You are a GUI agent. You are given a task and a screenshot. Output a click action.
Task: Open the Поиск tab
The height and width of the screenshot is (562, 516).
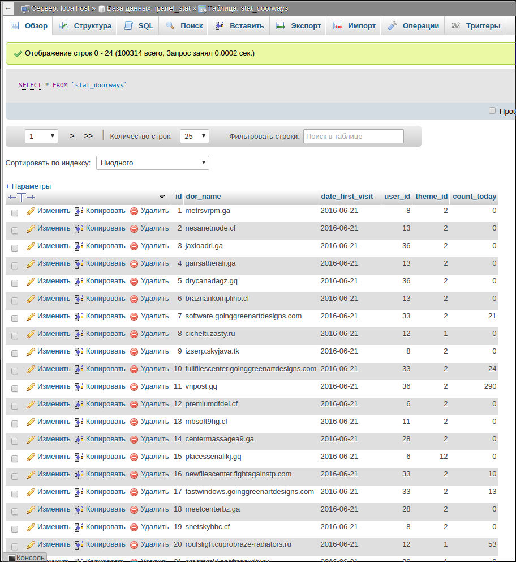[x=184, y=26]
